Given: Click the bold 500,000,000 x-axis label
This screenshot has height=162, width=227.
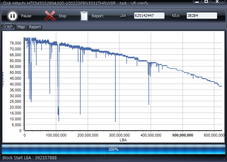Looking at the screenshot, I should [182, 135].
